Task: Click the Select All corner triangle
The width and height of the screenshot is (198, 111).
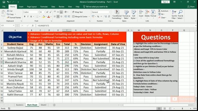Action: click(x=2, y=30)
